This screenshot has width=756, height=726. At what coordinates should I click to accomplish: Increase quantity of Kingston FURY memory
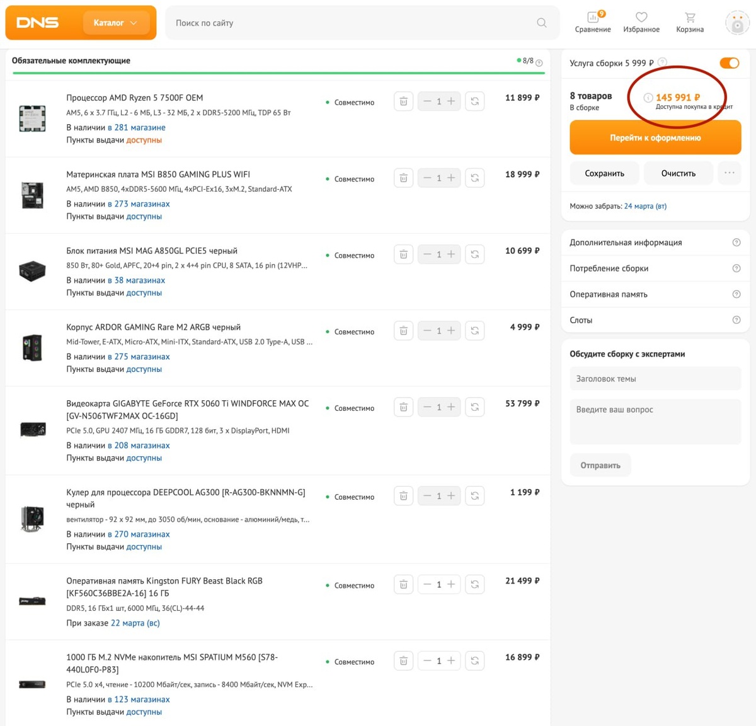451,585
